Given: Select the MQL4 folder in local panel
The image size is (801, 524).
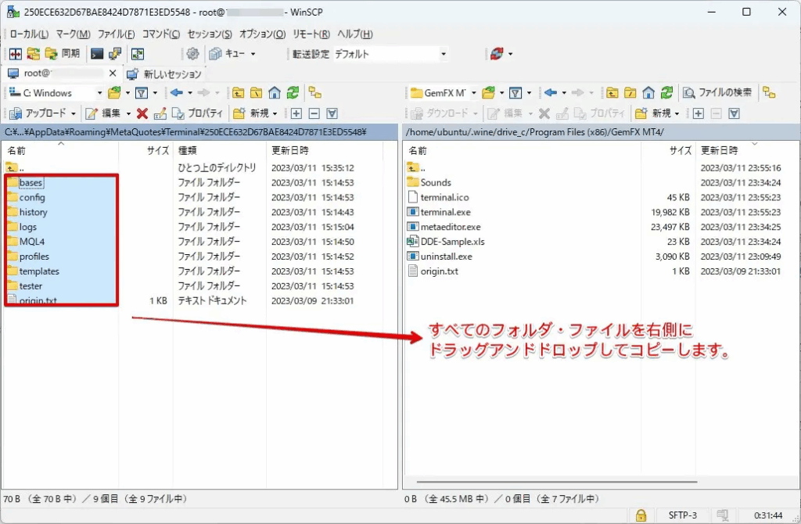Looking at the screenshot, I should (x=32, y=242).
